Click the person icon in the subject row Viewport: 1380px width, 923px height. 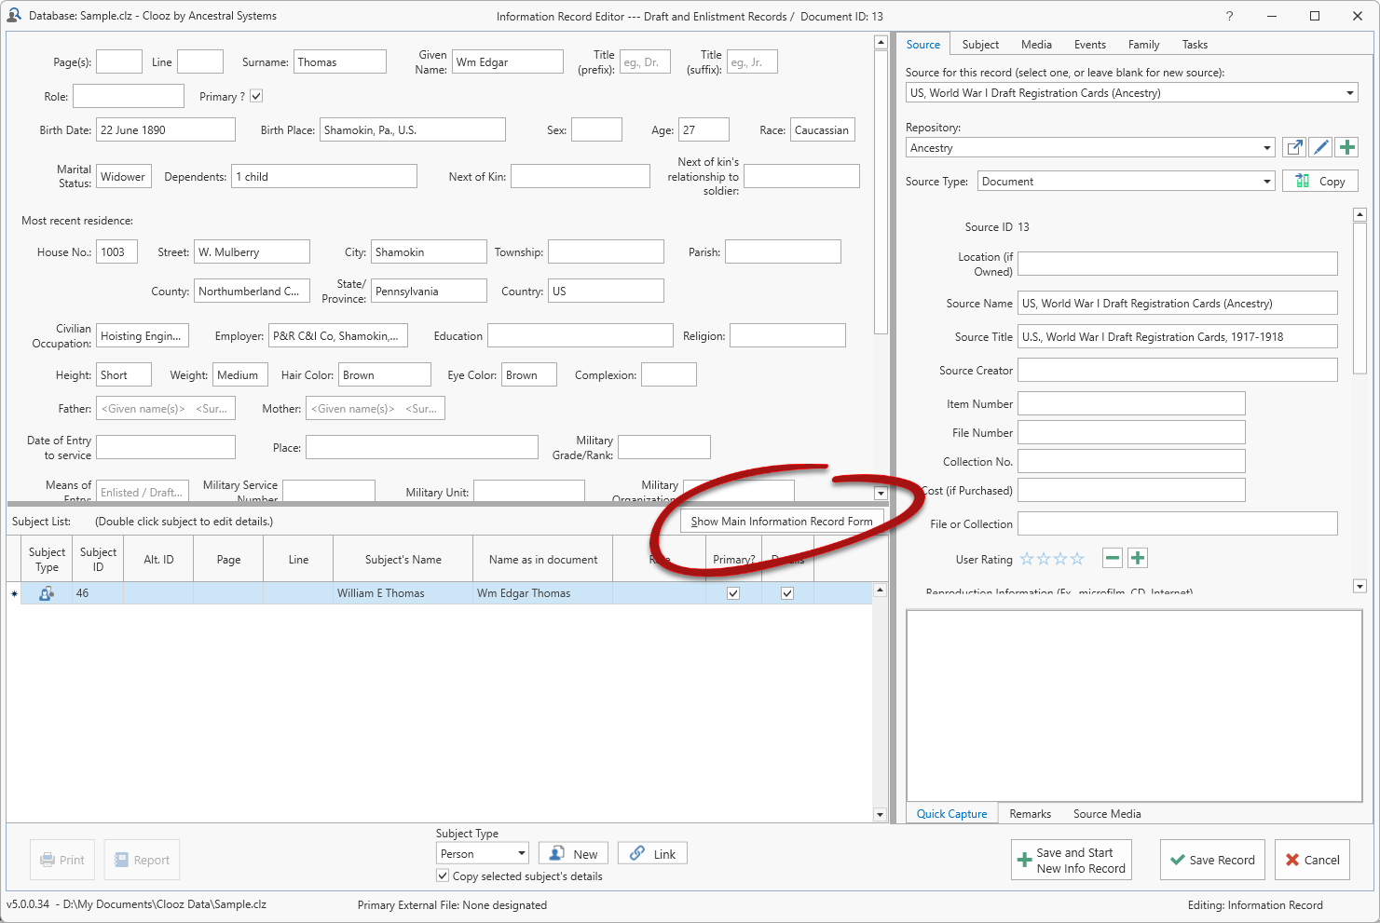46,593
